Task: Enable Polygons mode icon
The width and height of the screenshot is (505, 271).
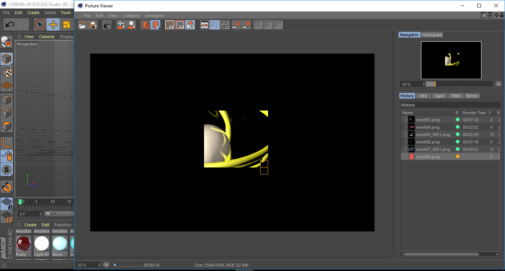Action: [7, 126]
